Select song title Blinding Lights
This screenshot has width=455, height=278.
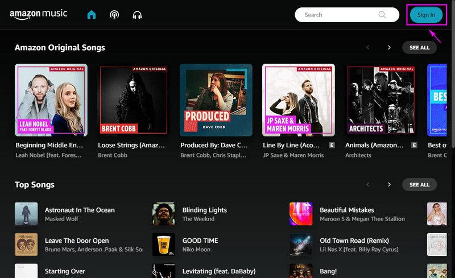point(205,210)
